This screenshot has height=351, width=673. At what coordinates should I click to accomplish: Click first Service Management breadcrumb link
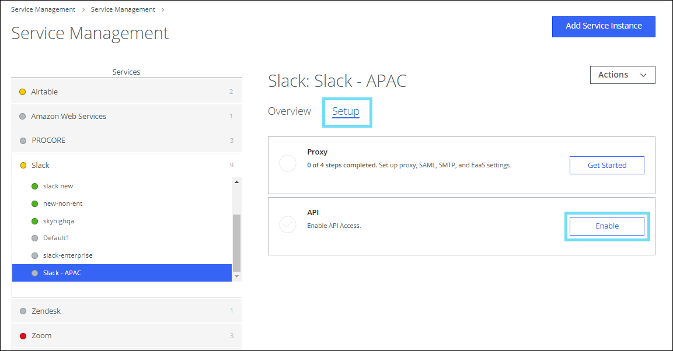pos(43,9)
